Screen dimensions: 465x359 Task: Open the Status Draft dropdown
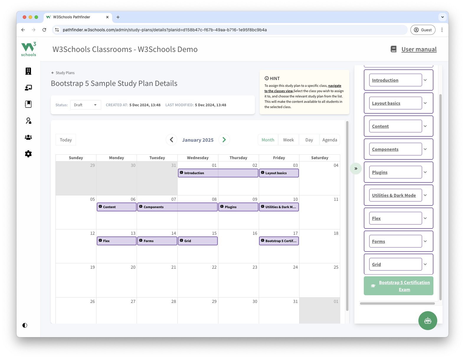pyautogui.click(x=86, y=105)
